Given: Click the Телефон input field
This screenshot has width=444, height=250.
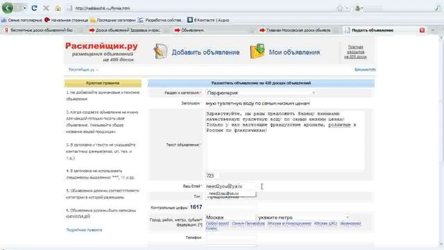Looking at the screenshot, I should 230,237.
